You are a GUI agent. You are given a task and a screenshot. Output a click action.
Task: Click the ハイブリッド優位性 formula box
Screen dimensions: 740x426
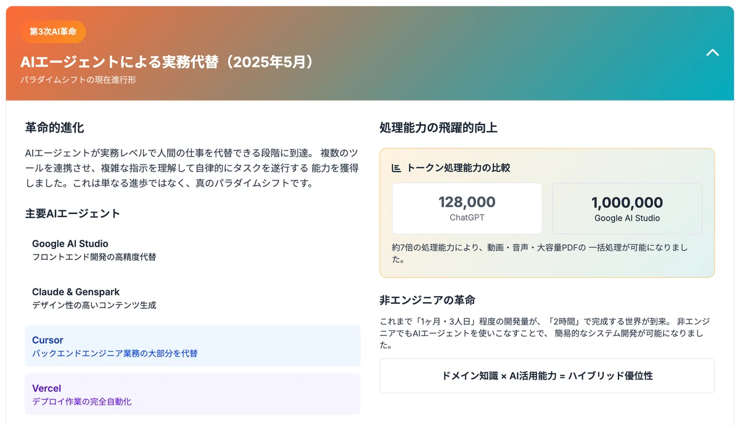[547, 375]
